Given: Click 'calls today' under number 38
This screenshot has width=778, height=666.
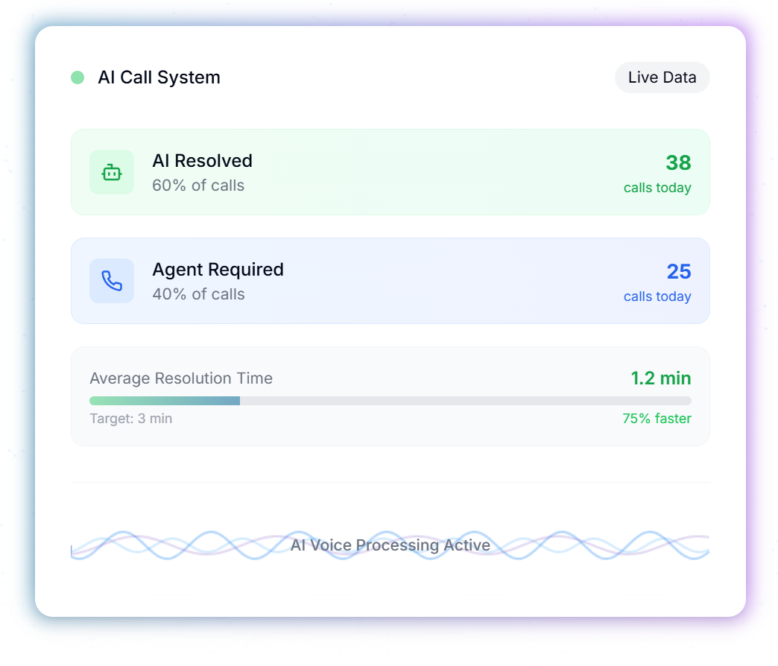Looking at the screenshot, I should (657, 188).
